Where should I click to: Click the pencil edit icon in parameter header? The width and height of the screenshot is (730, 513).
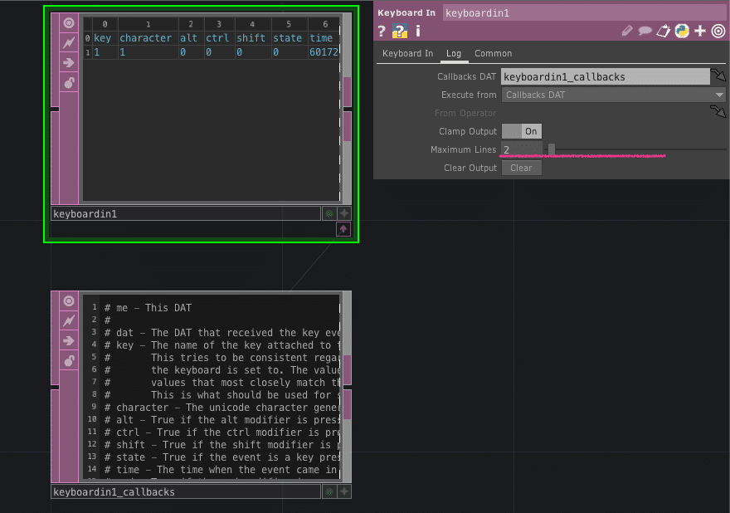pyautogui.click(x=627, y=32)
